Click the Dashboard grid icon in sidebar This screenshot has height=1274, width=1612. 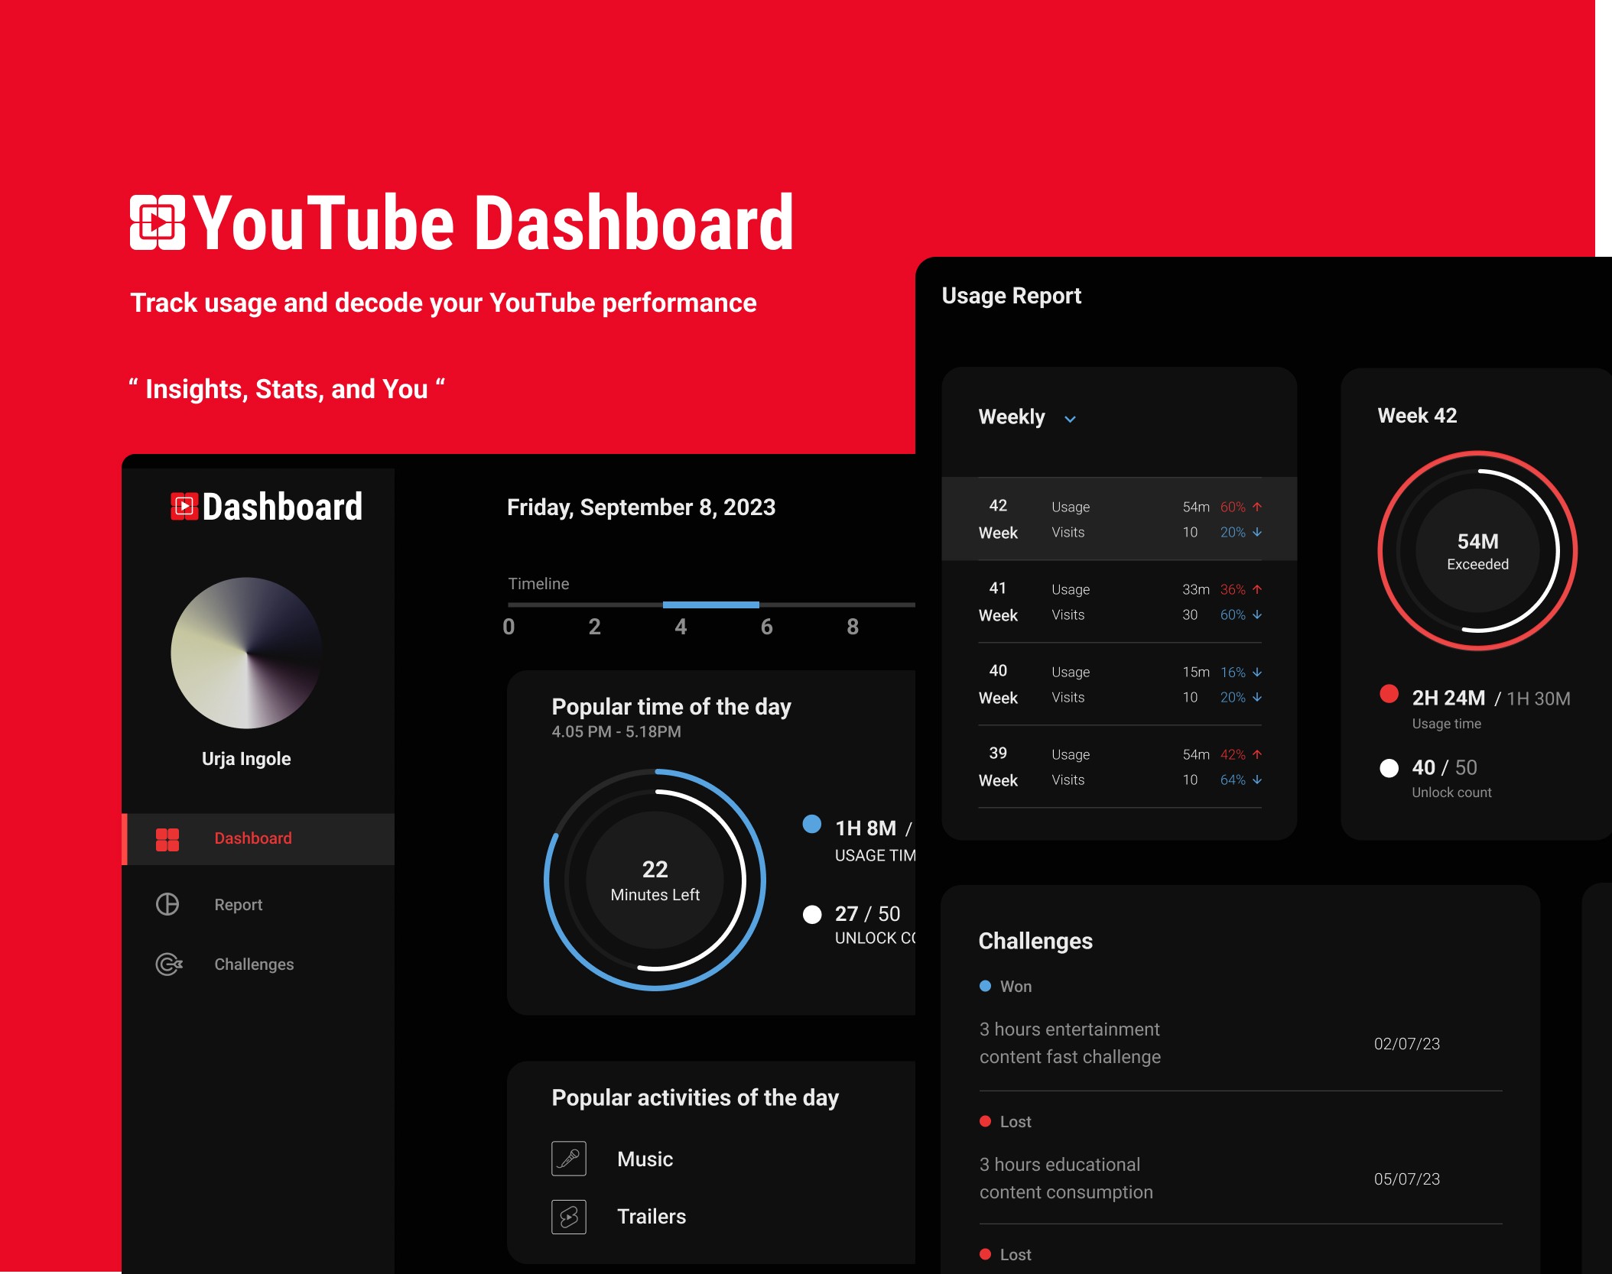tap(167, 839)
